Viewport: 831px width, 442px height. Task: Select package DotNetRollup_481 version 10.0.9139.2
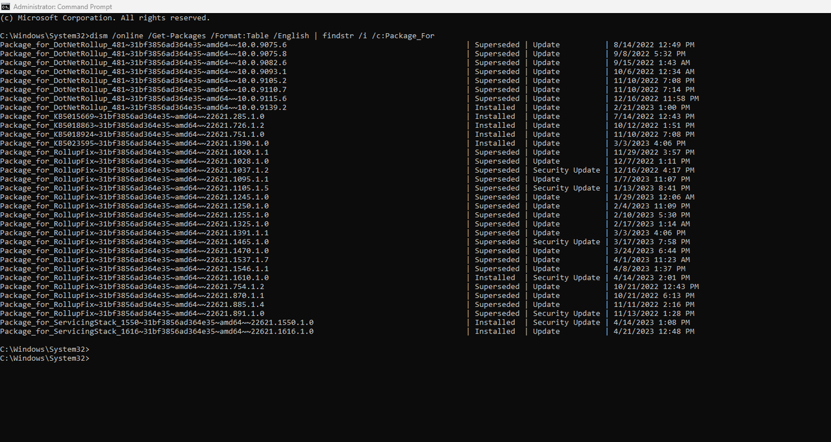point(143,108)
